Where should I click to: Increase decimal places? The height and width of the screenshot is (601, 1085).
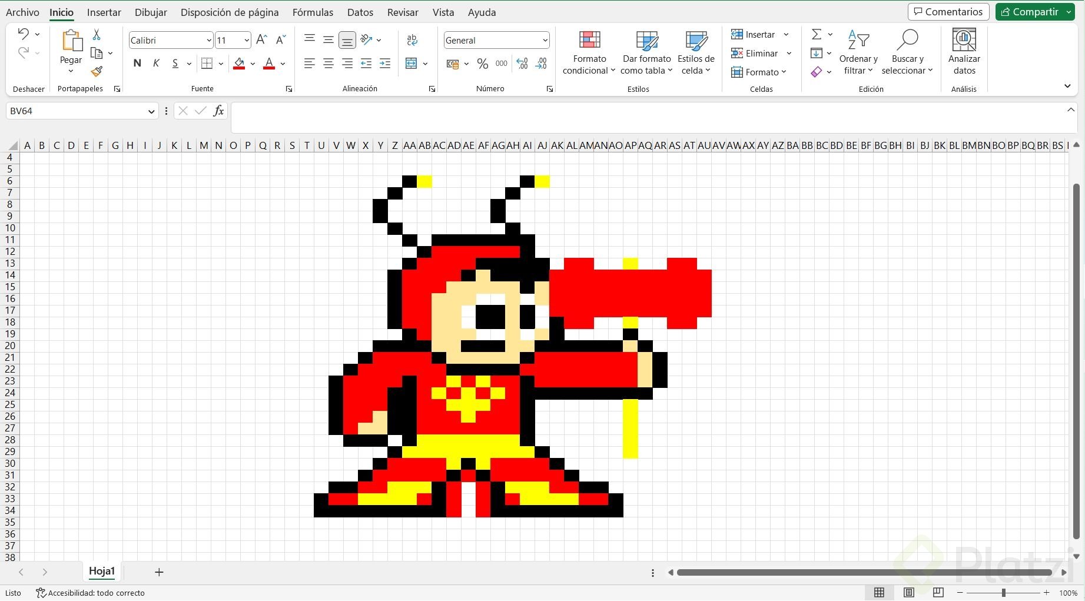pos(522,64)
